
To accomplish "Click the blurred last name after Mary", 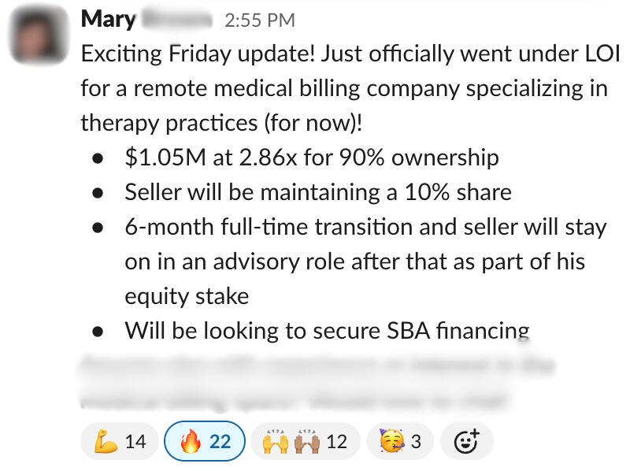I will (179, 18).
